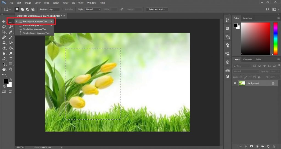
Task: Delete layer with the trash icon
Action: 274,146
